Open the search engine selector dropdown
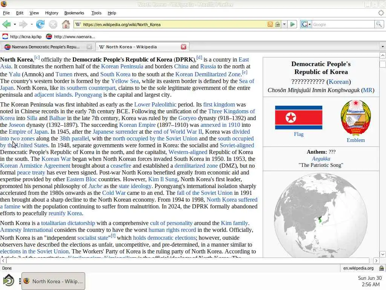This screenshot has height=290, width=386. pyautogui.click(x=306, y=25)
